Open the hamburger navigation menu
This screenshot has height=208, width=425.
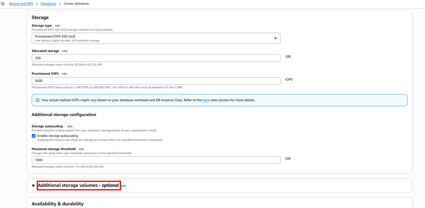[3, 4]
